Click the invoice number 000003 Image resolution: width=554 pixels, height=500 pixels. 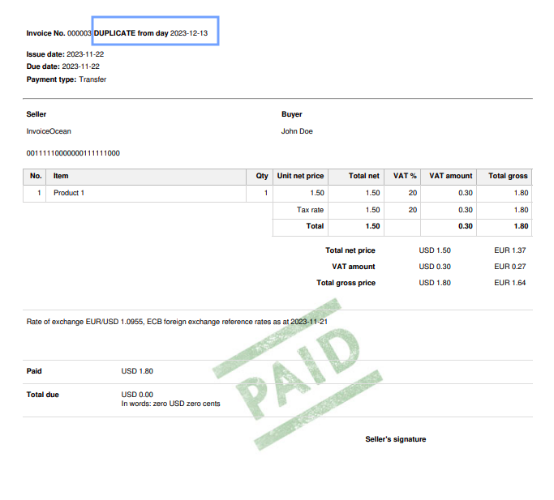tap(79, 33)
